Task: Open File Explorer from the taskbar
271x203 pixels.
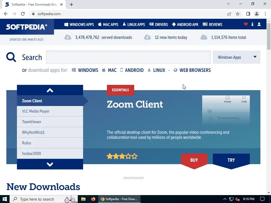Action: (x=83, y=199)
